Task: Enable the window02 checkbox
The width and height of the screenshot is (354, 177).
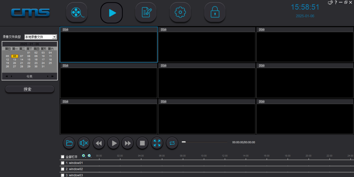Action: click(x=62, y=169)
